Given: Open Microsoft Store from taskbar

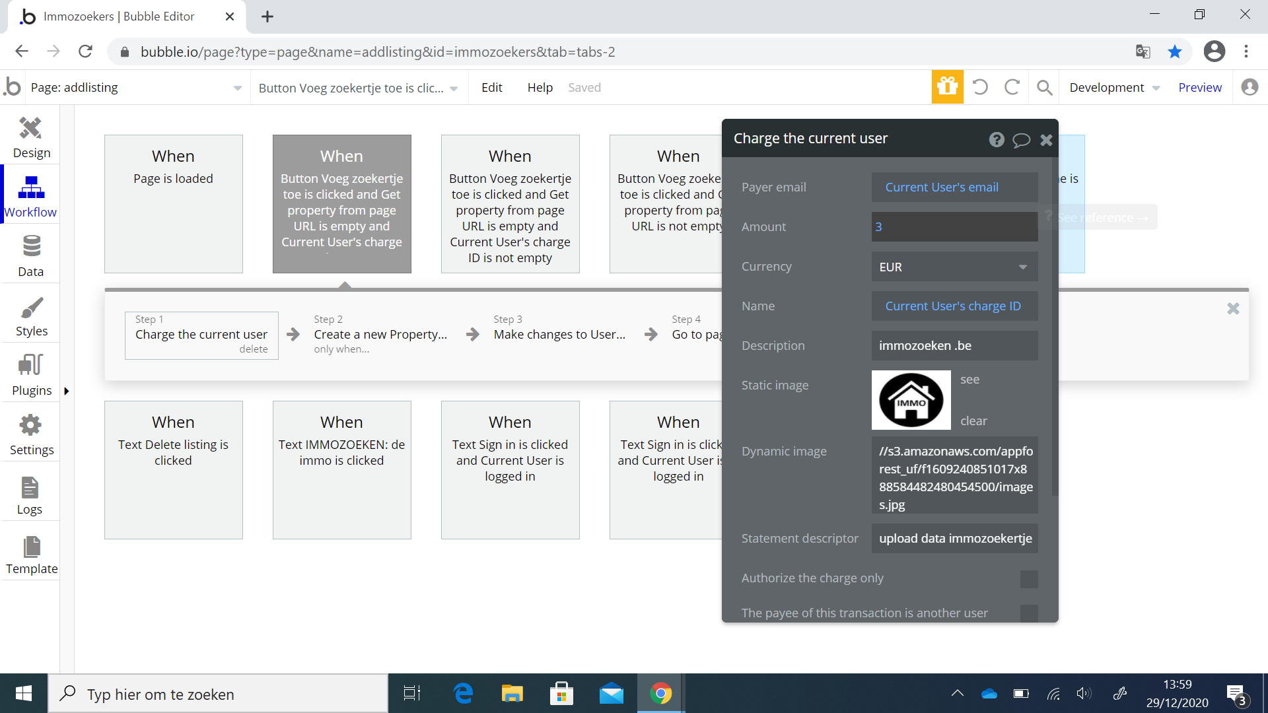Looking at the screenshot, I should coord(561,694).
